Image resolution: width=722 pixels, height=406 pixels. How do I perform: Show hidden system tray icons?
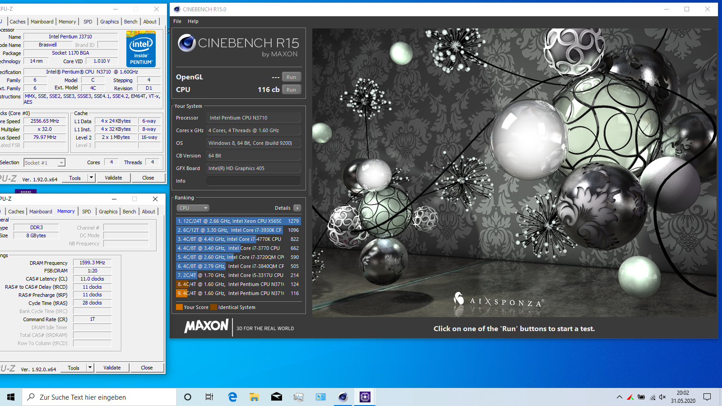pos(619,397)
